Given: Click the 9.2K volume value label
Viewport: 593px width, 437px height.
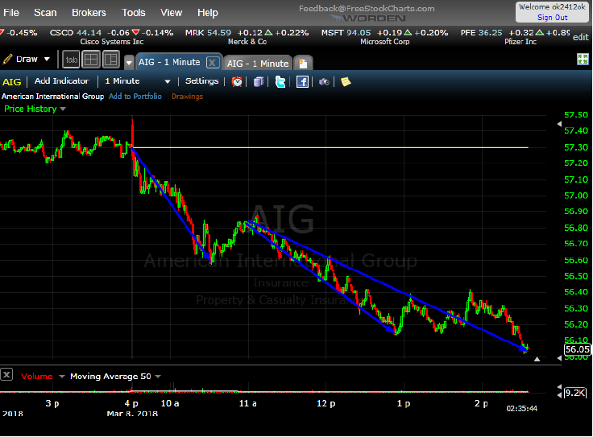Looking at the screenshot, I should (x=575, y=393).
